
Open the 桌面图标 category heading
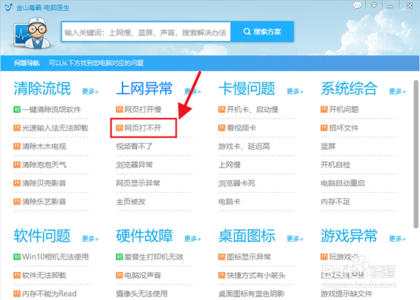click(246, 236)
